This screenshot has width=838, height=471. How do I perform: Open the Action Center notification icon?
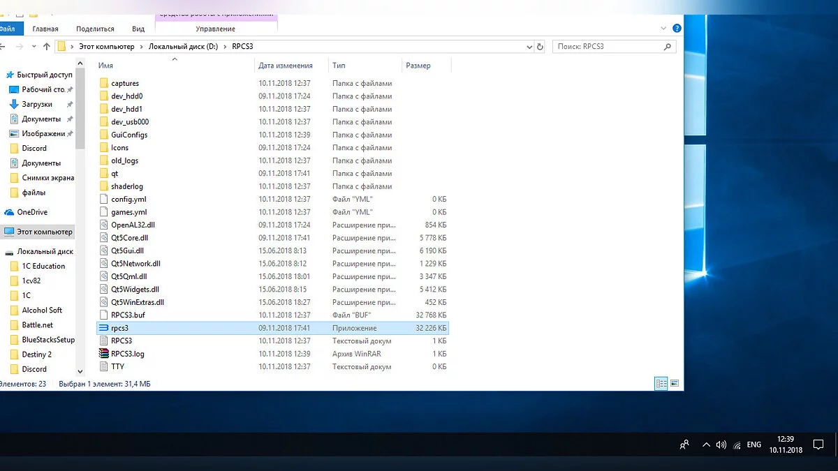tap(819, 445)
